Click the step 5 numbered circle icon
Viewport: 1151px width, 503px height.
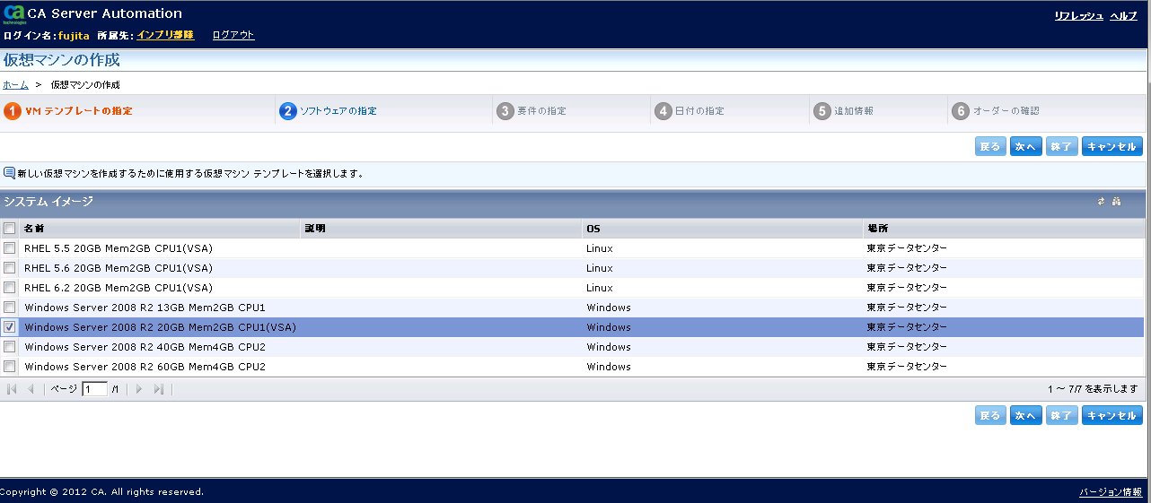click(822, 111)
